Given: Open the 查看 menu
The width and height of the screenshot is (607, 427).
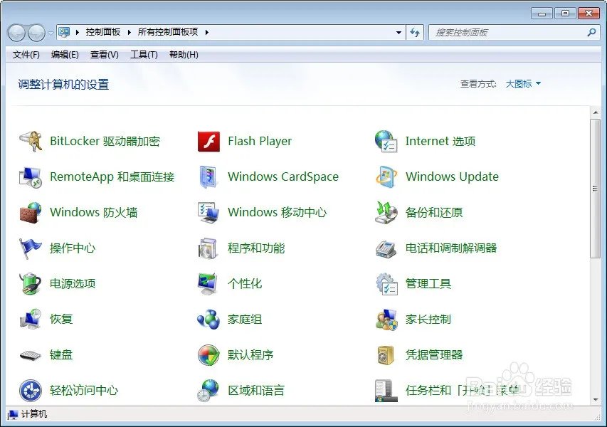Looking at the screenshot, I should pyautogui.click(x=104, y=55).
